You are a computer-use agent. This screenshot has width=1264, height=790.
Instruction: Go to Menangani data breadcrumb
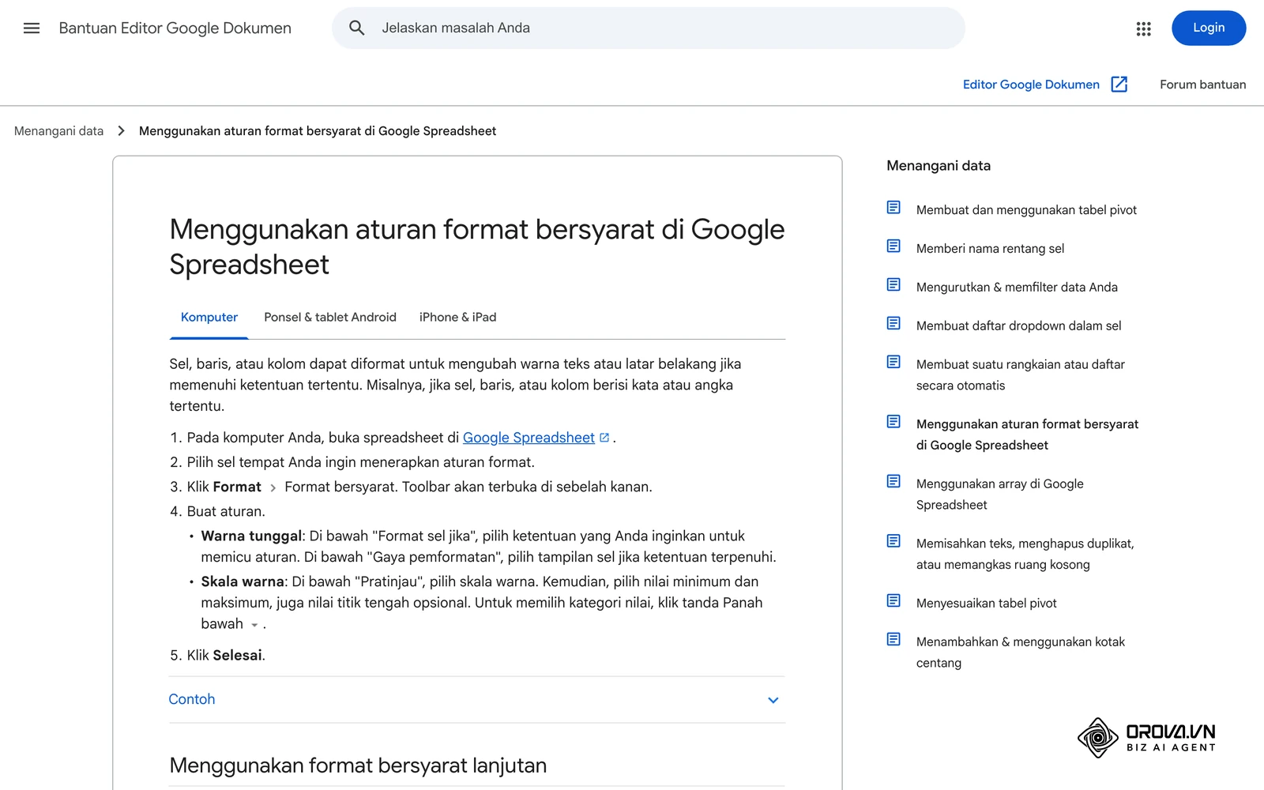[x=58, y=131]
